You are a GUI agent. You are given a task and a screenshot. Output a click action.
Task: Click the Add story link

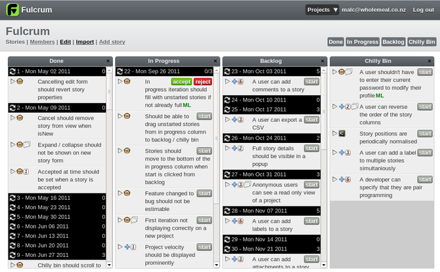click(112, 42)
